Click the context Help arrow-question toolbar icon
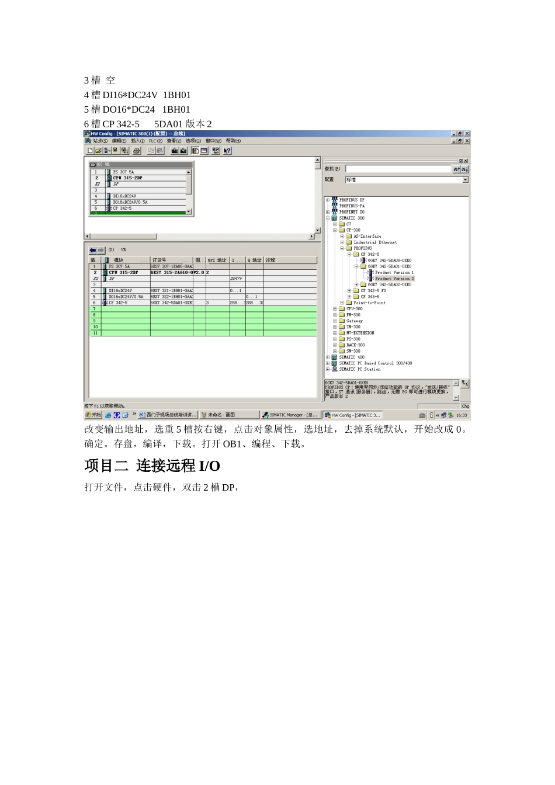The height and width of the screenshot is (785, 555). pyautogui.click(x=227, y=151)
